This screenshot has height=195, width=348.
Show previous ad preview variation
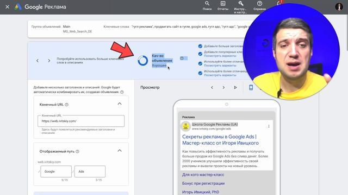tap(212, 88)
